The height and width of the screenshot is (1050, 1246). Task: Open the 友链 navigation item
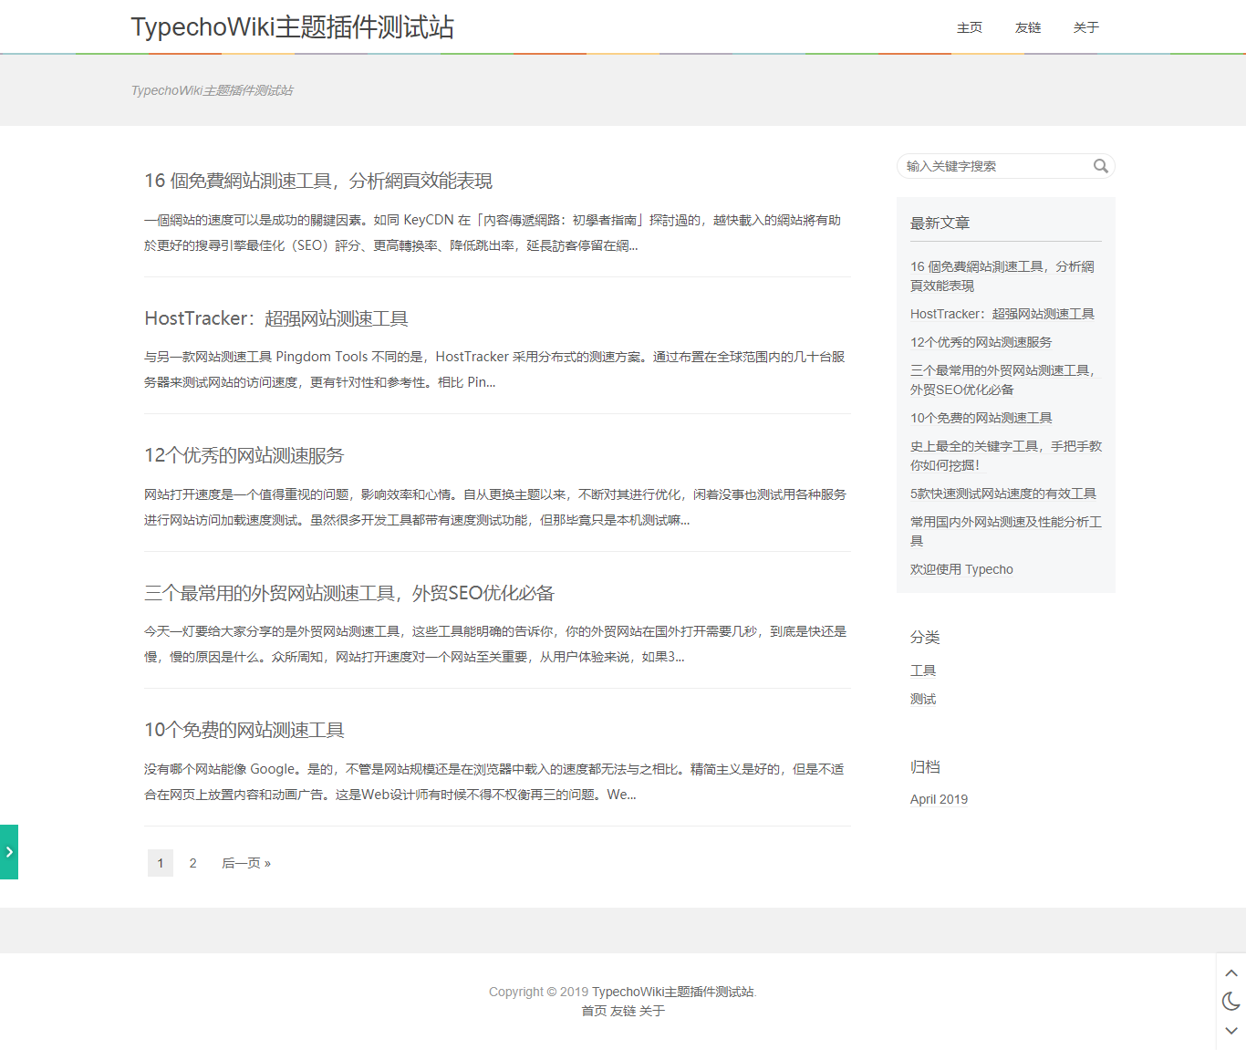pos(1028,27)
